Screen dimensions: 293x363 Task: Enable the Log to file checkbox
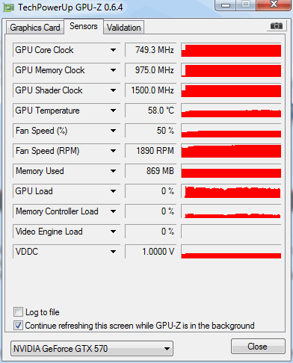(18, 311)
